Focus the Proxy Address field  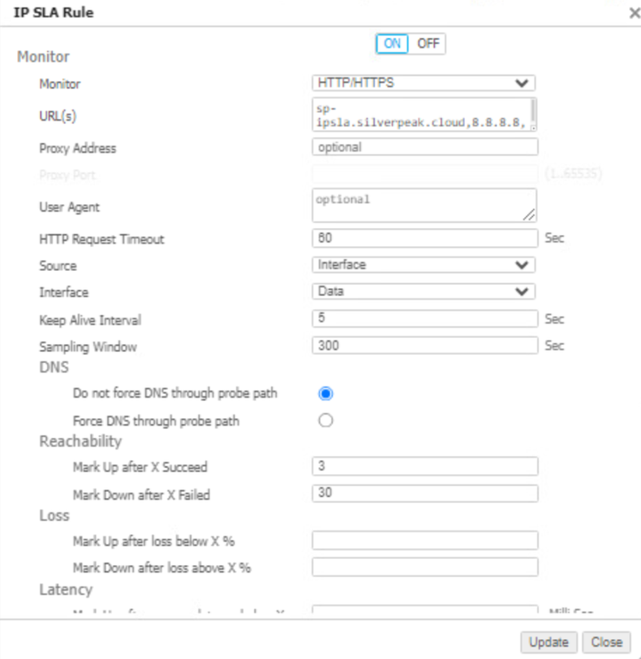[424, 147]
